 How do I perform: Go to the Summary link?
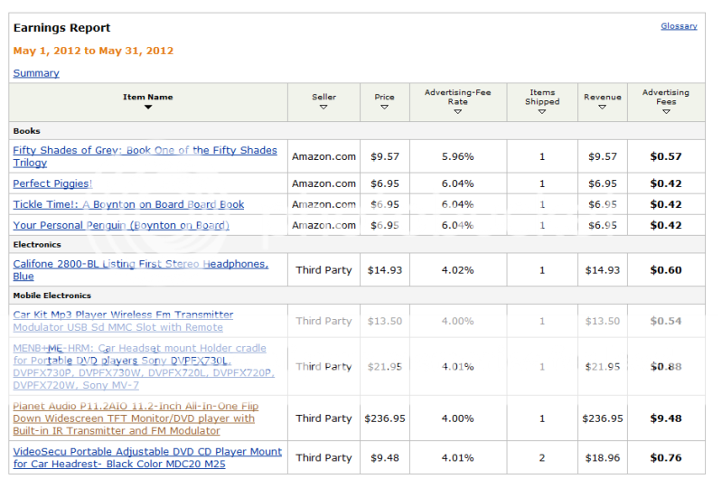(x=36, y=73)
